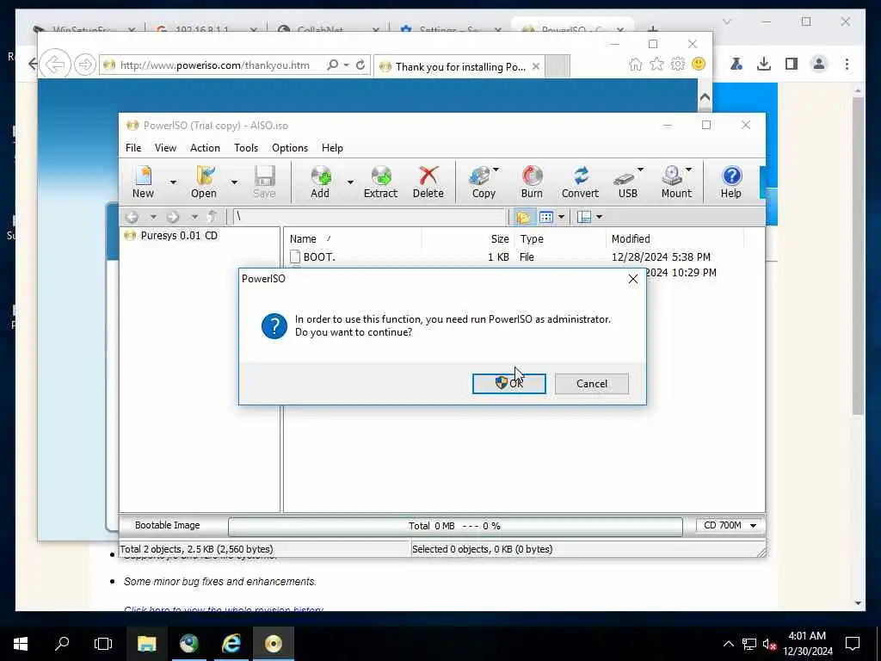Open the taskbar notification center icon
The width and height of the screenshot is (881, 661).
[853, 644]
